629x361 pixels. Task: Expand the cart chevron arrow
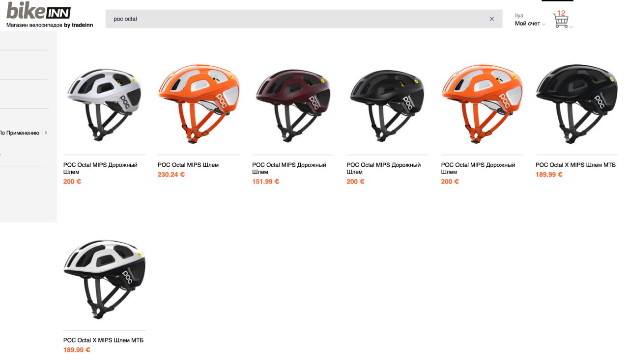click(x=571, y=27)
